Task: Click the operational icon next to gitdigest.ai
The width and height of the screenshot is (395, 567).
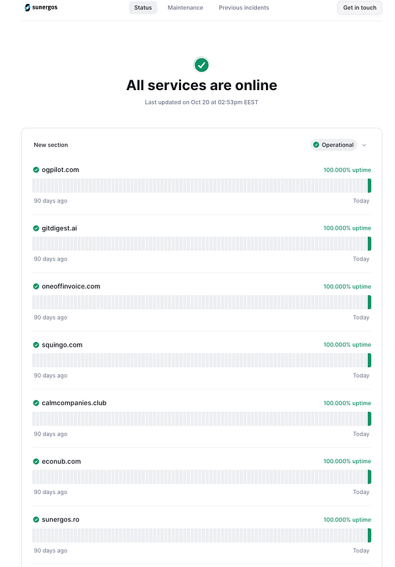Action: click(x=36, y=228)
